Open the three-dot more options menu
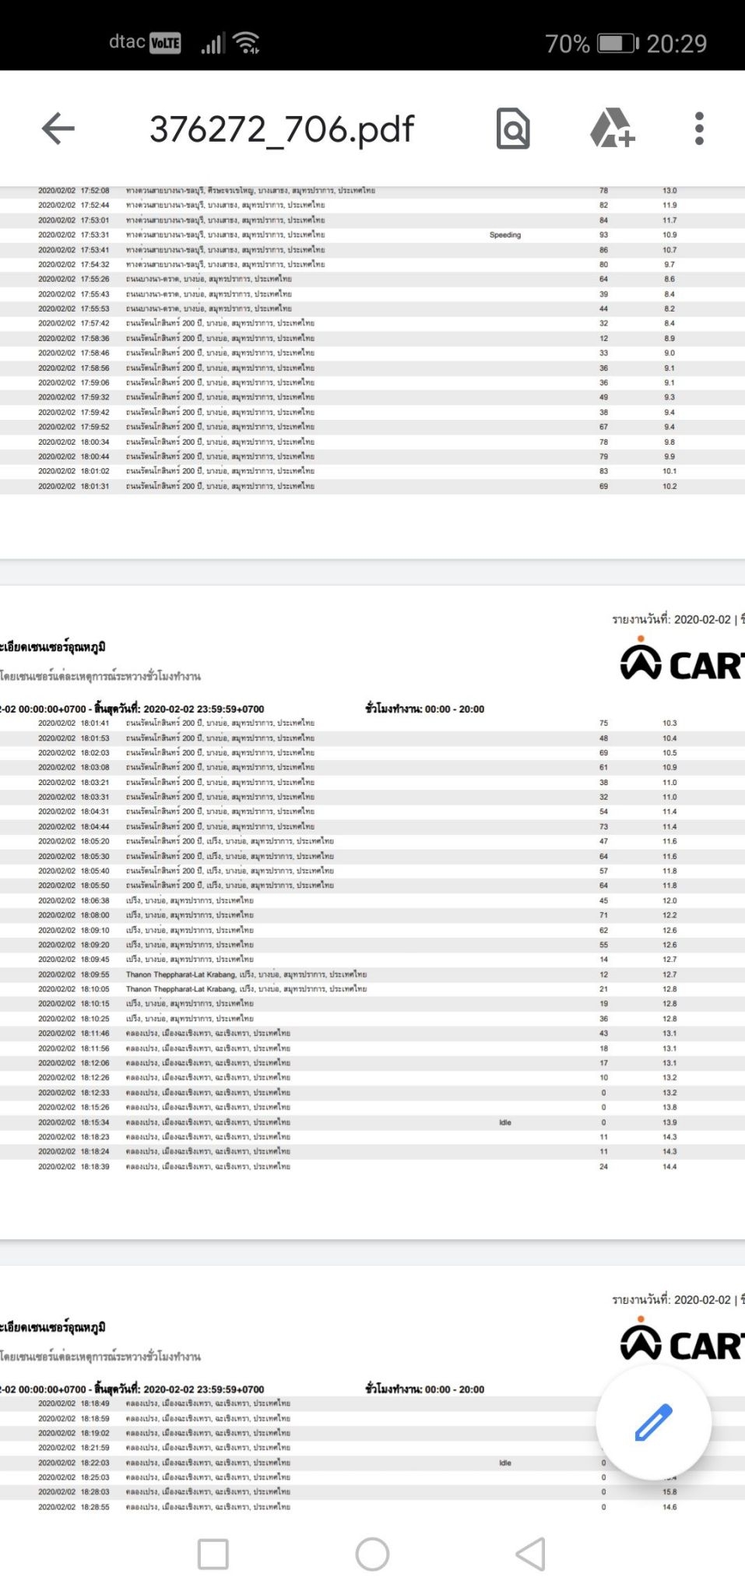Screen dimensions: 745x1595 (699, 129)
